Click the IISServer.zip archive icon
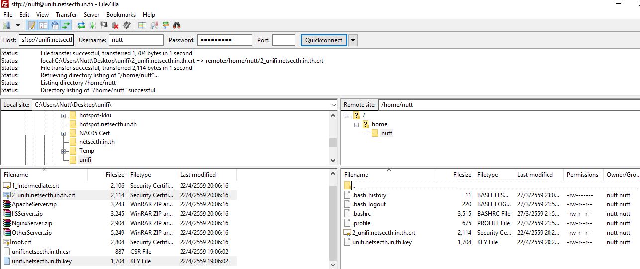The image size is (640, 269). point(7,213)
